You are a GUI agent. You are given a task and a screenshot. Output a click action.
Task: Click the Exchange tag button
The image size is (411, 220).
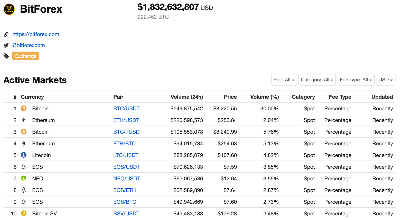click(x=26, y=56)
